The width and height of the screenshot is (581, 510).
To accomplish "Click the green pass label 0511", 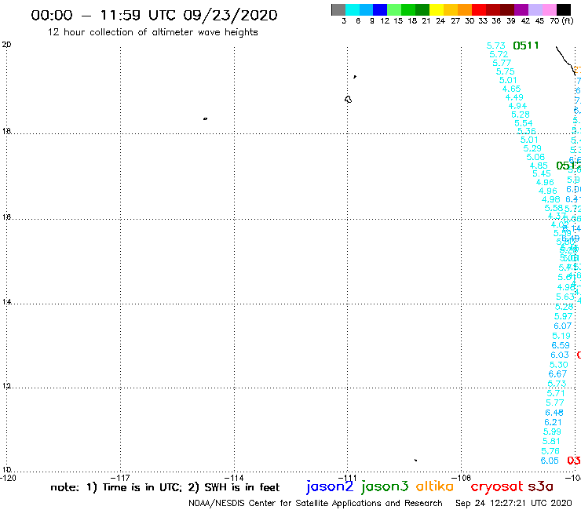I will (x=526, y=46).
